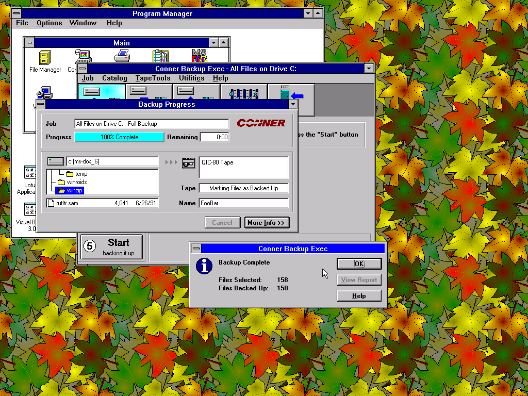Select the temp folder in the tree

(77, 174)
